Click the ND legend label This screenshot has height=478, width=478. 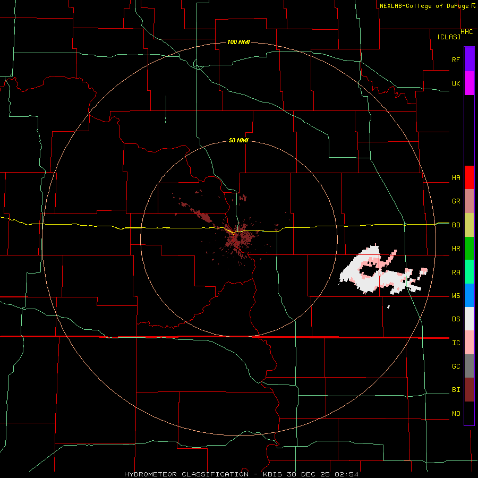coord(456,414)
